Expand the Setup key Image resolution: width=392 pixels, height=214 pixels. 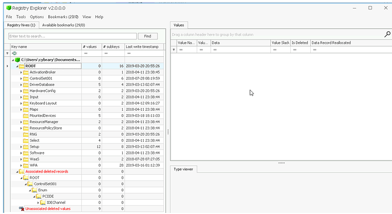tap(21, 147)
